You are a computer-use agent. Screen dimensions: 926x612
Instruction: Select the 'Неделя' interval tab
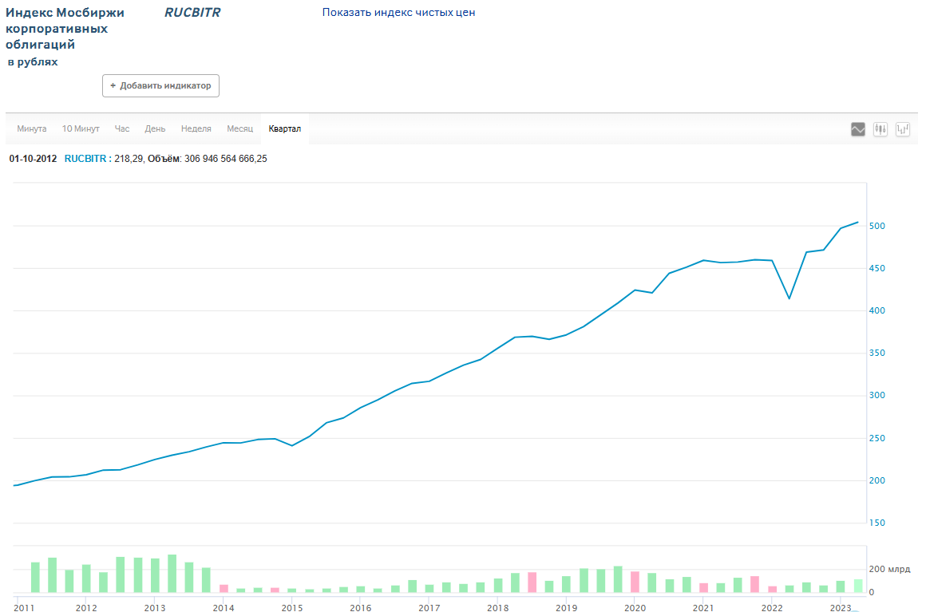[x=196, y=128]
